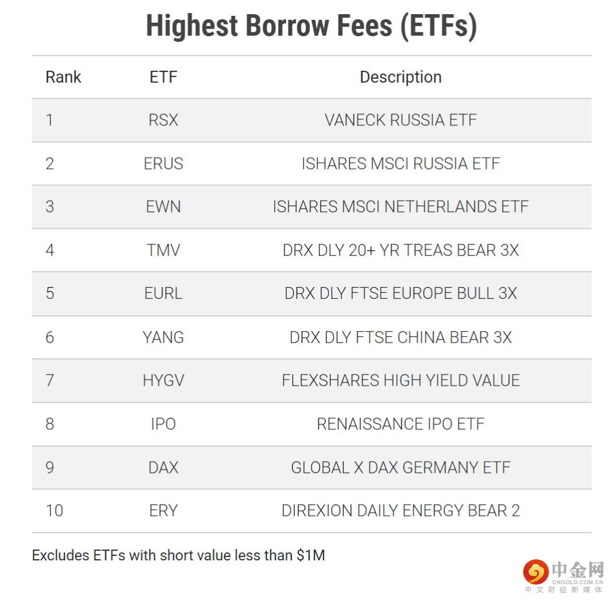Select the YANG ticker cell
The width and height of the screenshot is (612, 600).
click(x=163, y=337)
